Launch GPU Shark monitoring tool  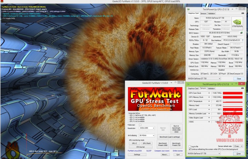(x=147, y=143)
